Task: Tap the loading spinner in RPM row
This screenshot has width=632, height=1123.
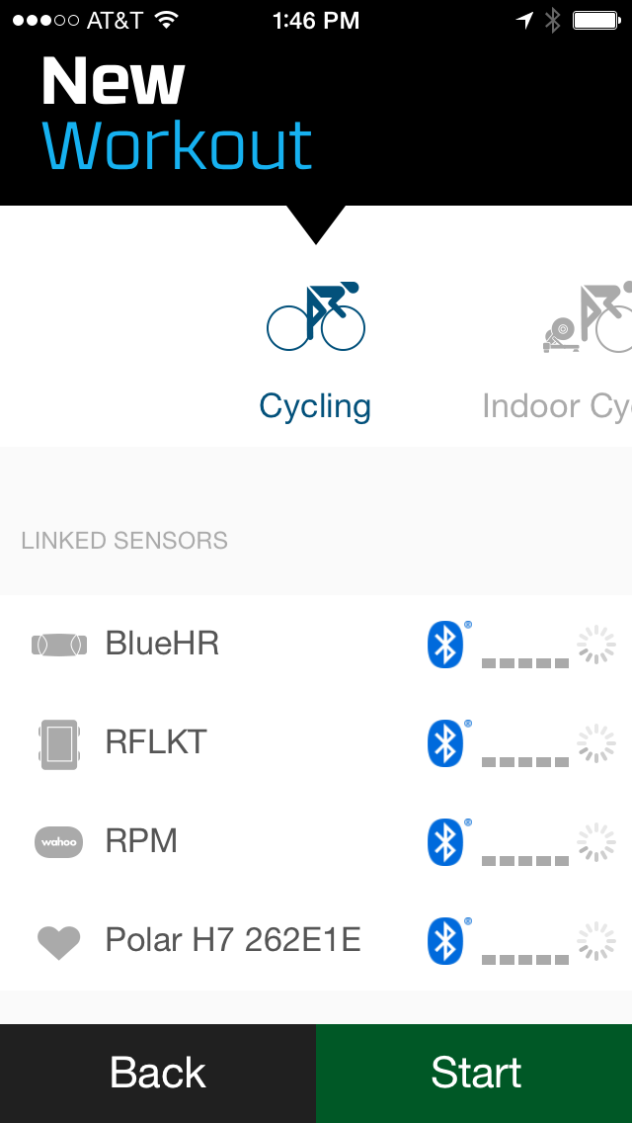Action: pos(596,842)
